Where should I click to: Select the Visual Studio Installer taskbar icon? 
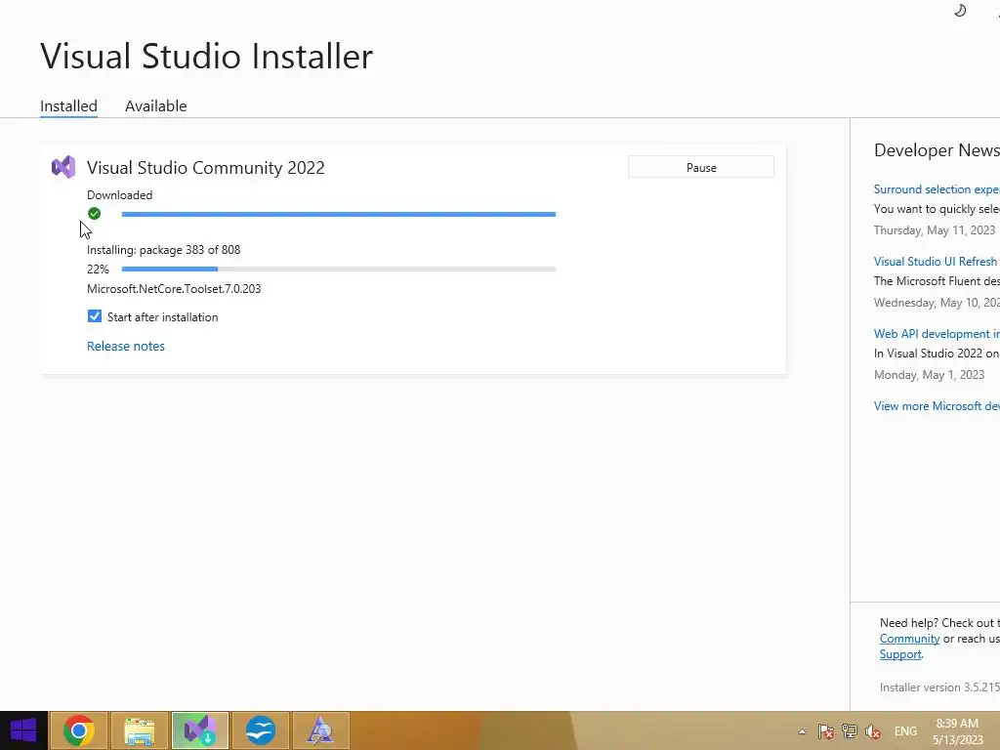199,730
